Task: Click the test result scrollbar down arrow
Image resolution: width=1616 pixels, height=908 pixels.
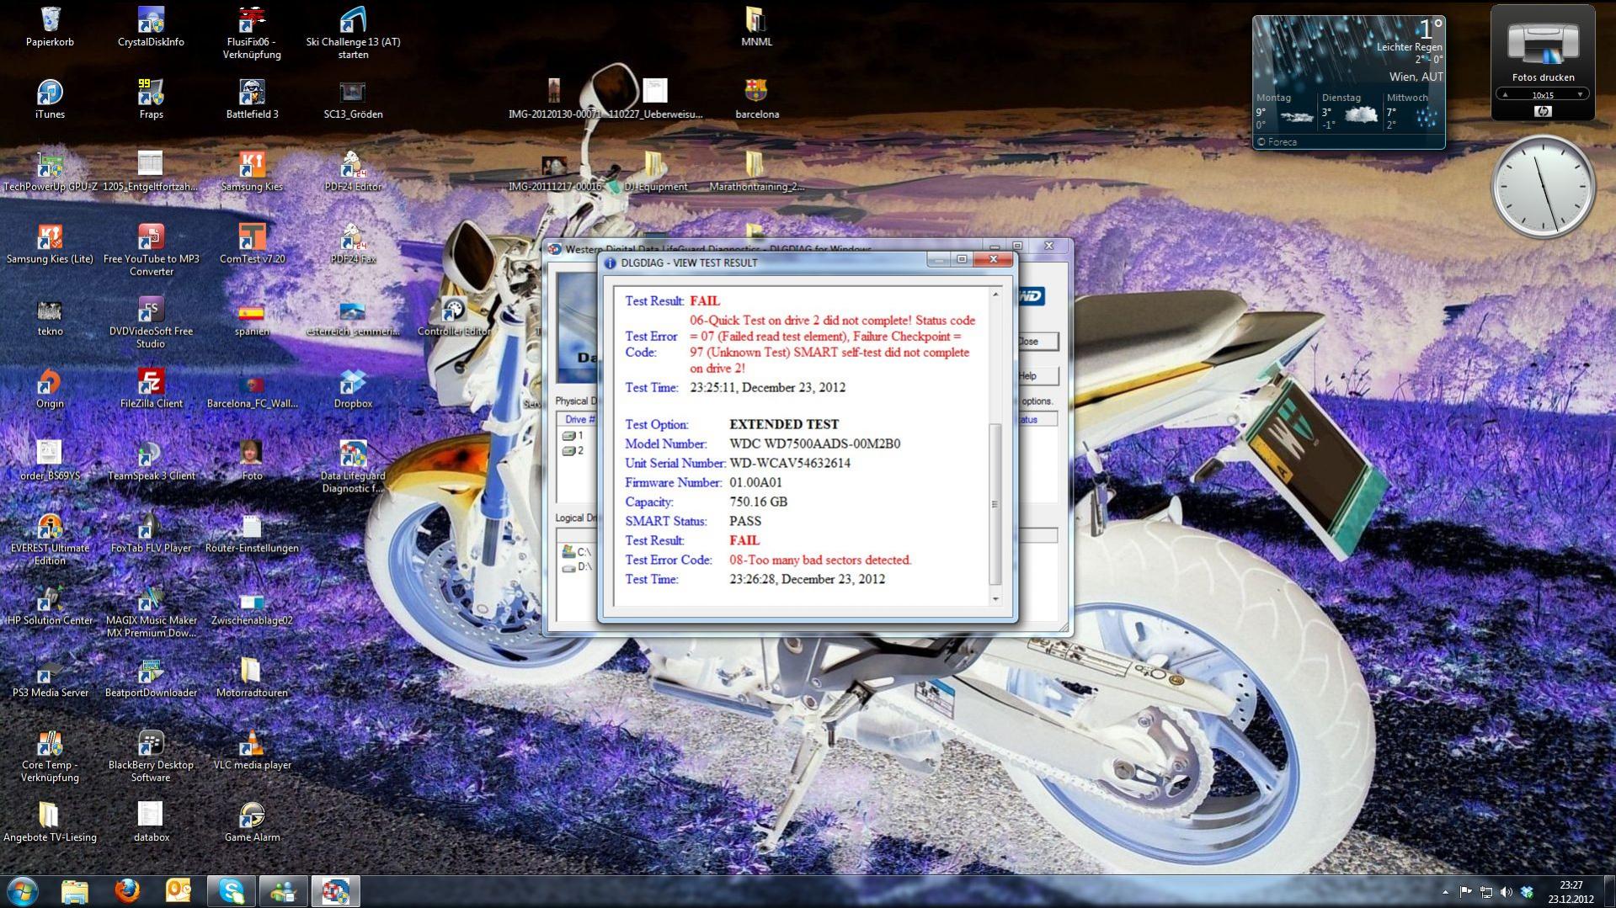Action: pyautogui.click(x=995, y=598)
